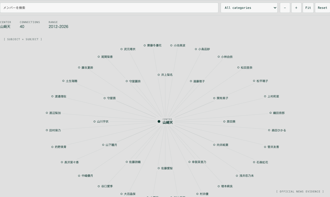Select the 石森虹花 node
Image resolution: width=330 pixels, height=197 pixels.
261,162
